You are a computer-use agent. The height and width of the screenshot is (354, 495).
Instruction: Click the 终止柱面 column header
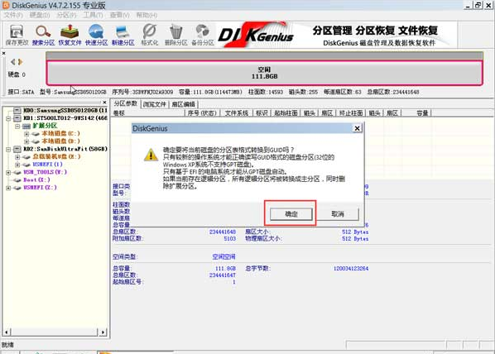tap(351, 113)
